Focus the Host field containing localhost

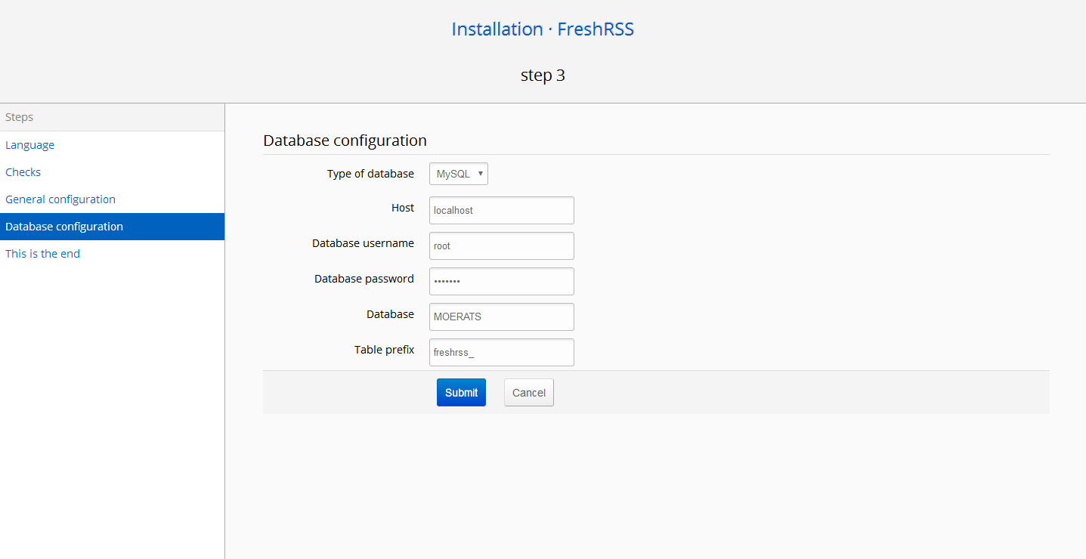point(502,211)
